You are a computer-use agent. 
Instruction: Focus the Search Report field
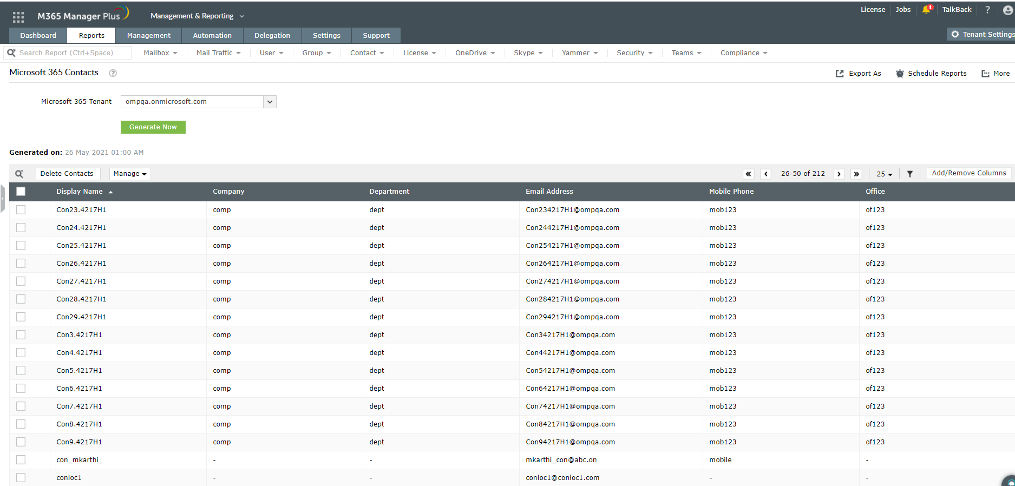68,53
